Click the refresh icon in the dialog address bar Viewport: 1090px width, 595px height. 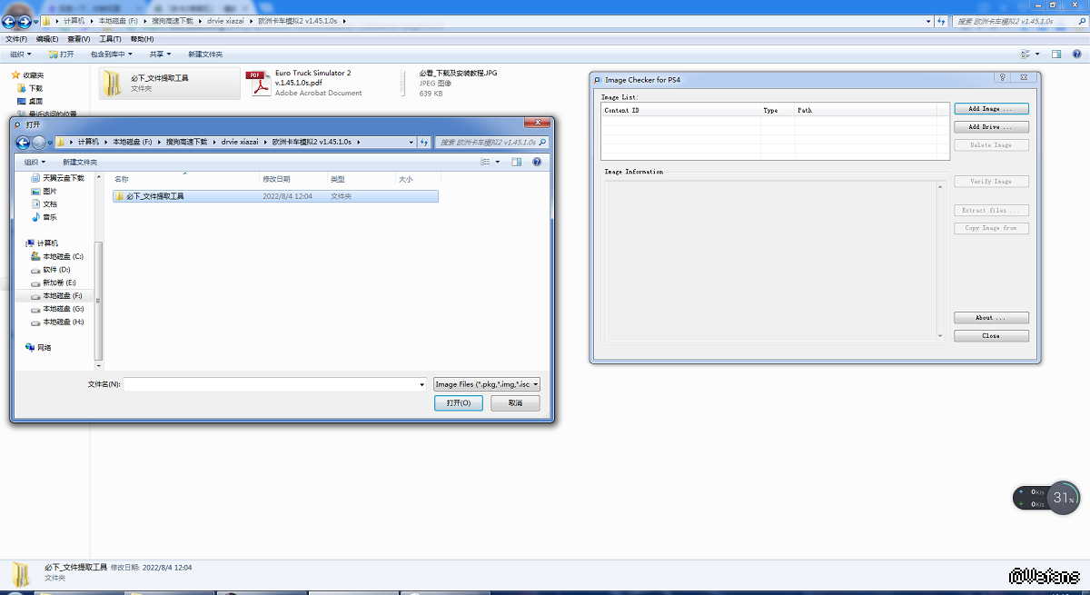click(425, 142)
